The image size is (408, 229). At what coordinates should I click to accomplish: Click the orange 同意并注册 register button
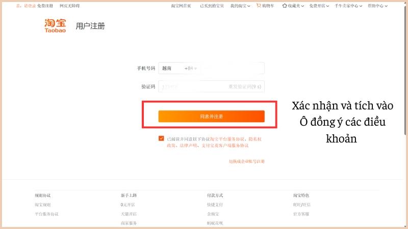[211, 117]
